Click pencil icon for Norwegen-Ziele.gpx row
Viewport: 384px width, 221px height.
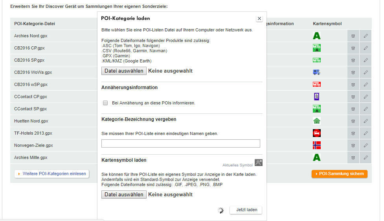pyautogui.click(x=366, y=145)
